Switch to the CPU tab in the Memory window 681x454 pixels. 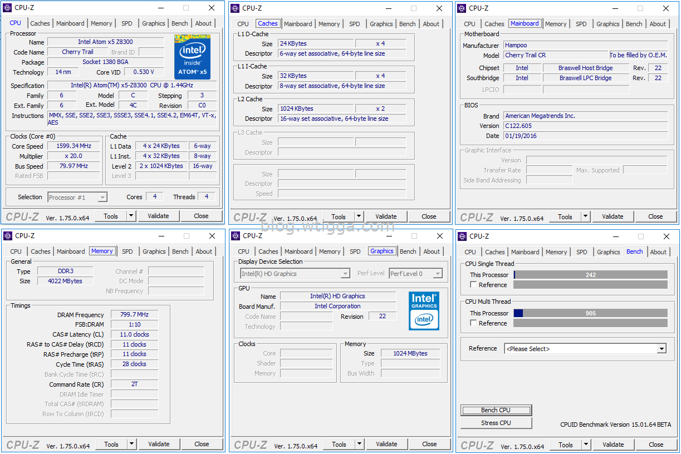[16, 251]
